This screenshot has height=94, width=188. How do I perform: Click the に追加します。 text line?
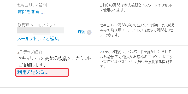click(x=31, y=65)
